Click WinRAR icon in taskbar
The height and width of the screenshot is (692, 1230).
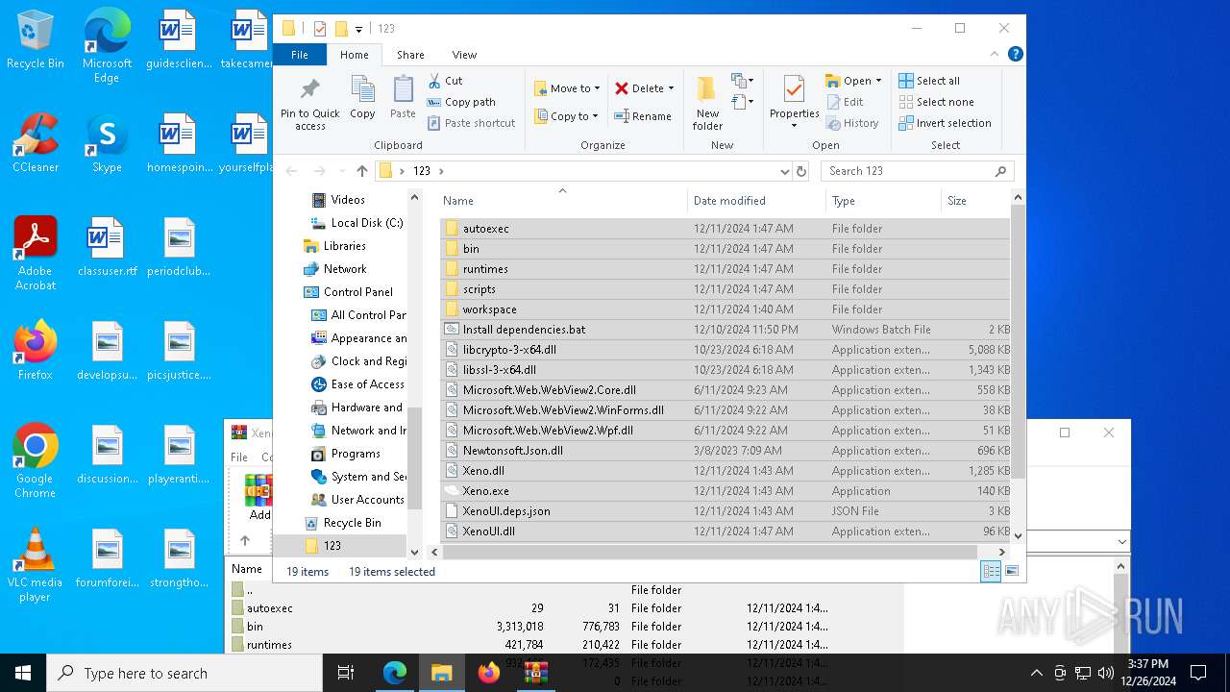tap(535, 673)
